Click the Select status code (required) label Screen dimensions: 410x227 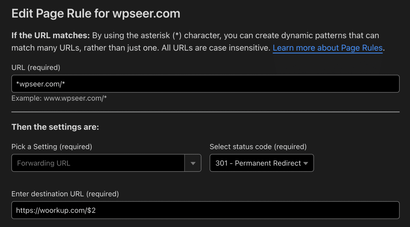[x=258, y=147]
